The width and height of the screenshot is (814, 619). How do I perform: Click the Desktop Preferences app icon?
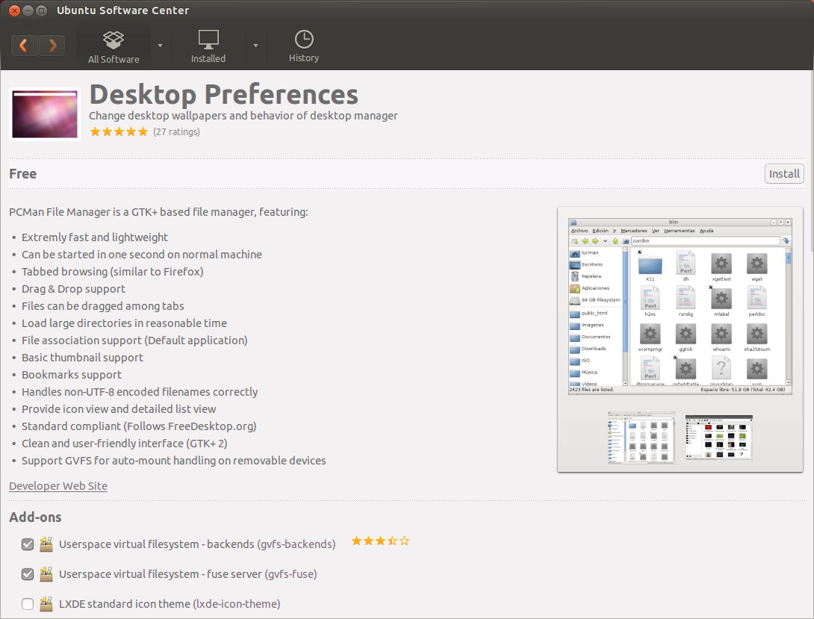45,114
